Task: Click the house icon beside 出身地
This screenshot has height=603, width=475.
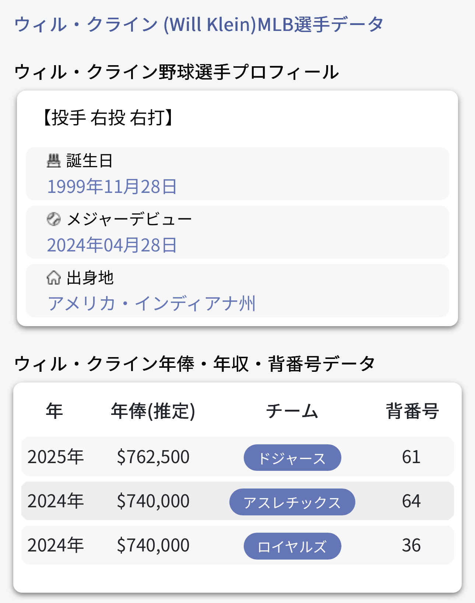Action: click(54, 278)
